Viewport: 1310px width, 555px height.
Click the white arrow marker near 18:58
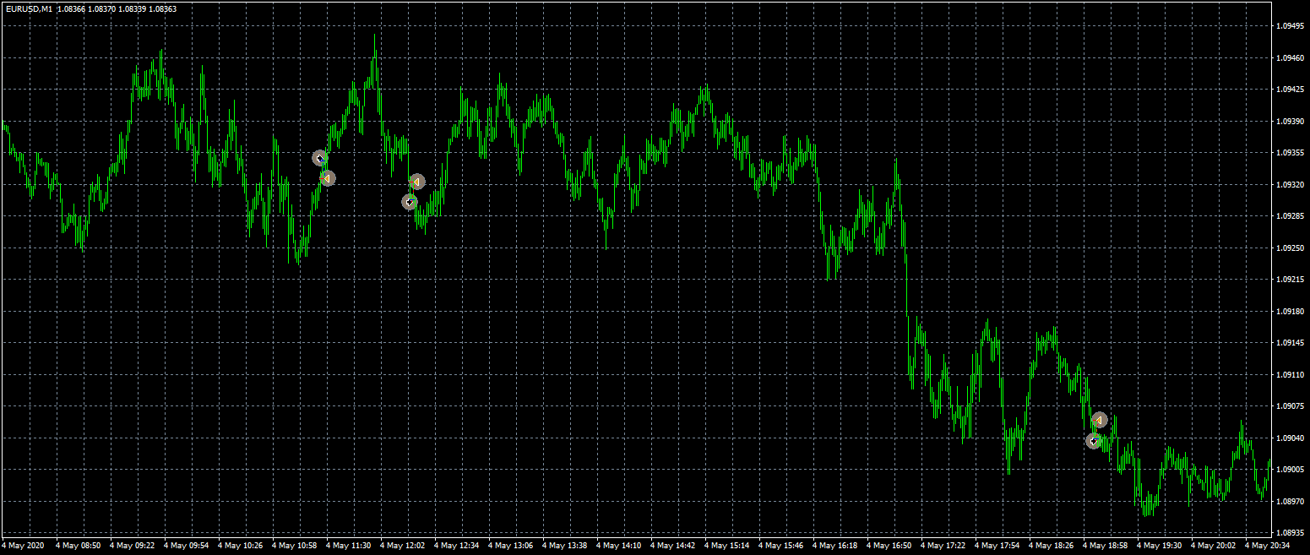(x=1093, y=441)
